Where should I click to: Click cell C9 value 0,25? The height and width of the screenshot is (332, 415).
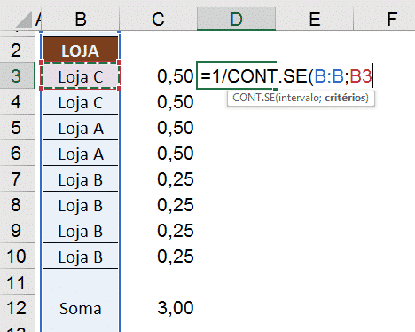pos(158,230)
